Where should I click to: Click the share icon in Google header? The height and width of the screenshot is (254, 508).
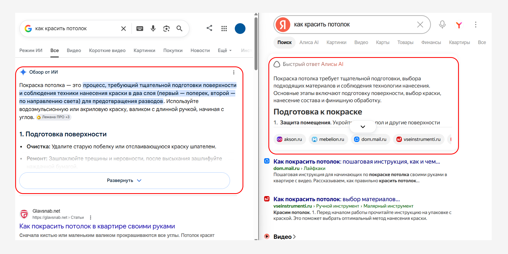[x=209, y=28]
